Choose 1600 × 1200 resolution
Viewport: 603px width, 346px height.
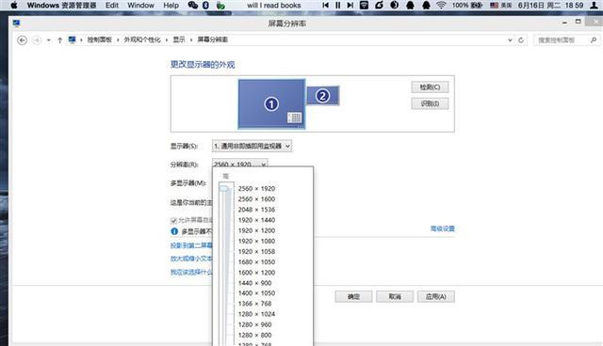coord(256,273)
